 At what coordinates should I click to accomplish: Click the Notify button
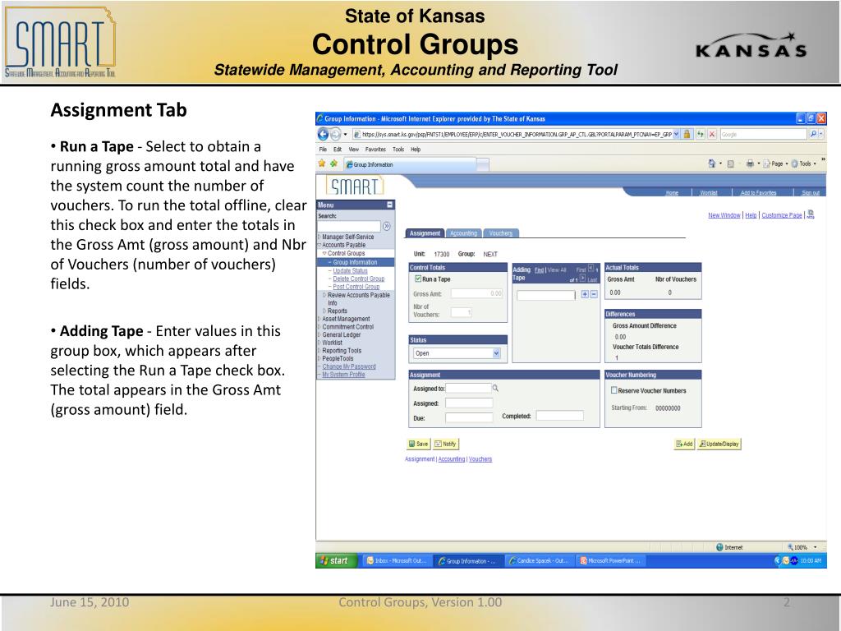coord(446,444)
